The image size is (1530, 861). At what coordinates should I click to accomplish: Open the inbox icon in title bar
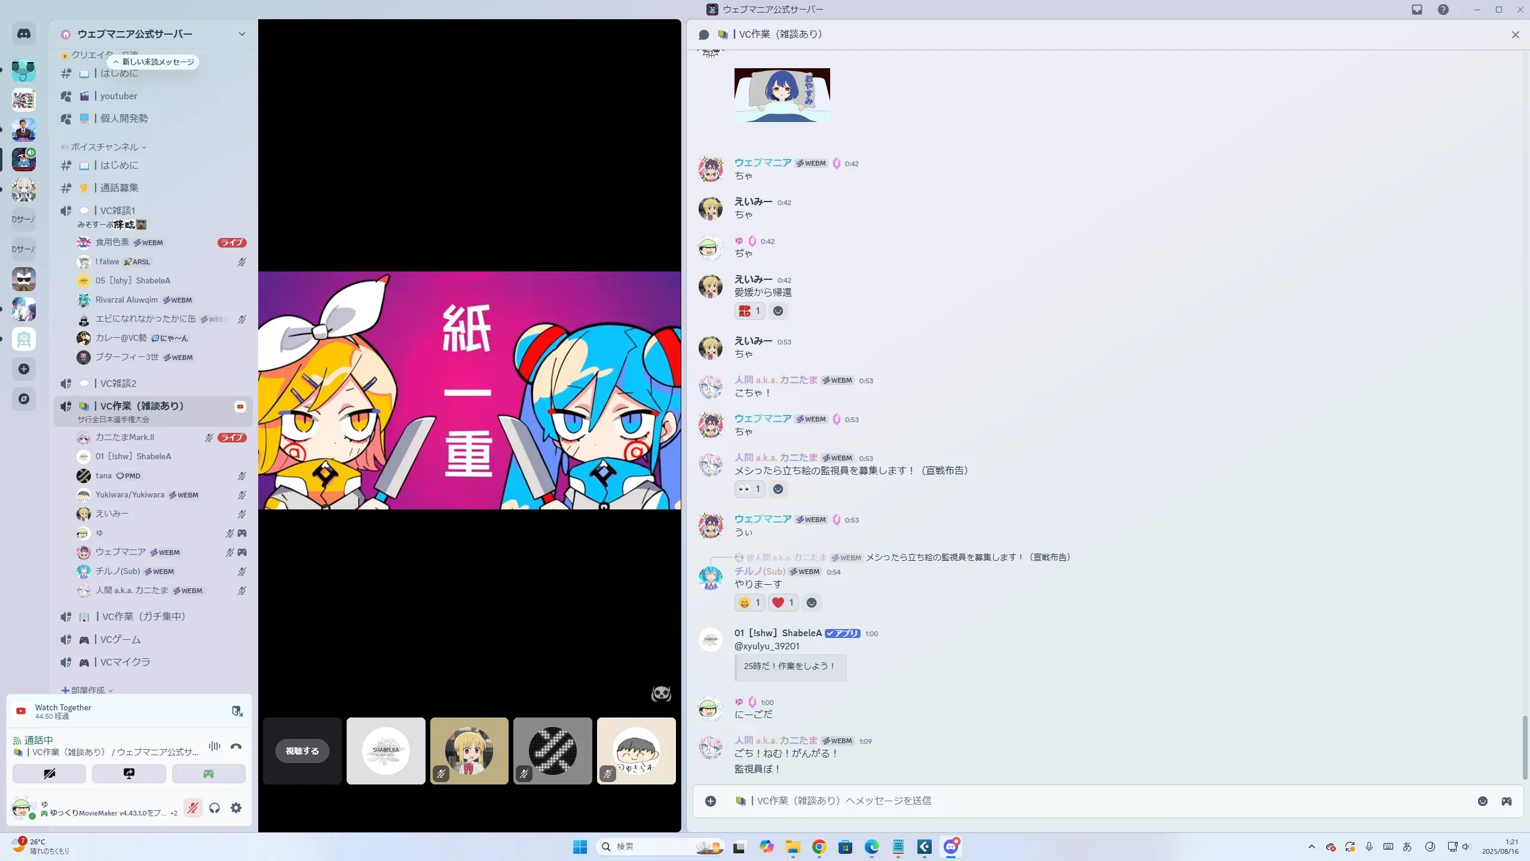point(1417,10)
